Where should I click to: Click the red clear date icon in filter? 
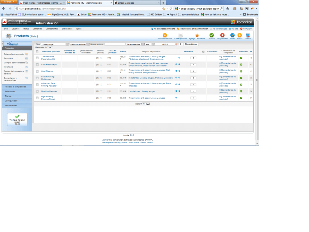[x=176, y=44]
